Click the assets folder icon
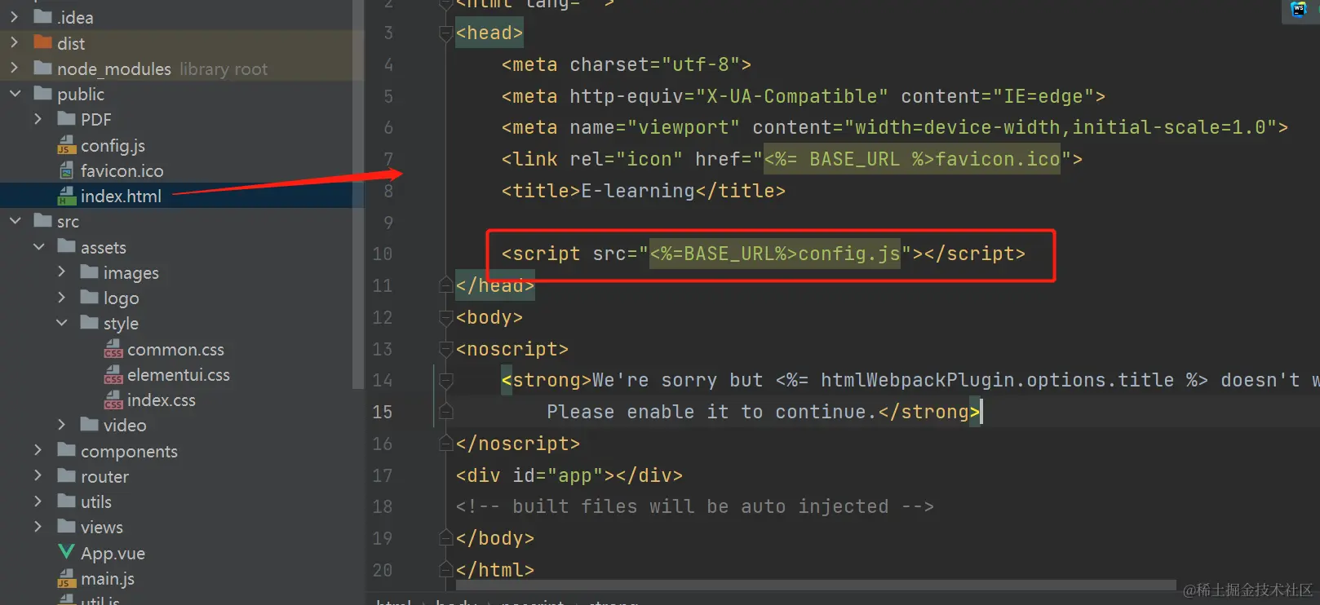 pos(67,245)
